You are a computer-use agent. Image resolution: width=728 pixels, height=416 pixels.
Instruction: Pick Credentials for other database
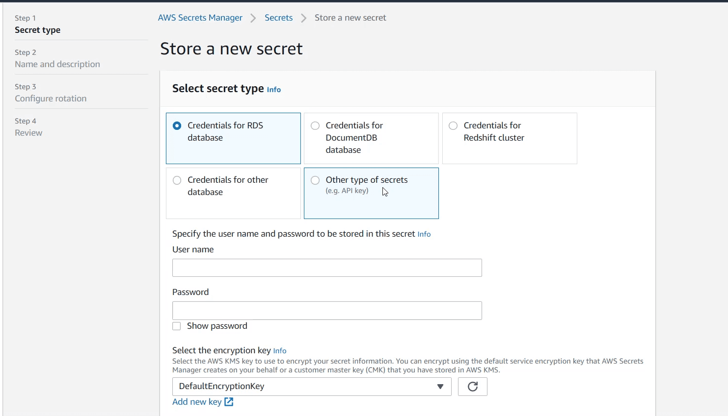tap(177, 180)
